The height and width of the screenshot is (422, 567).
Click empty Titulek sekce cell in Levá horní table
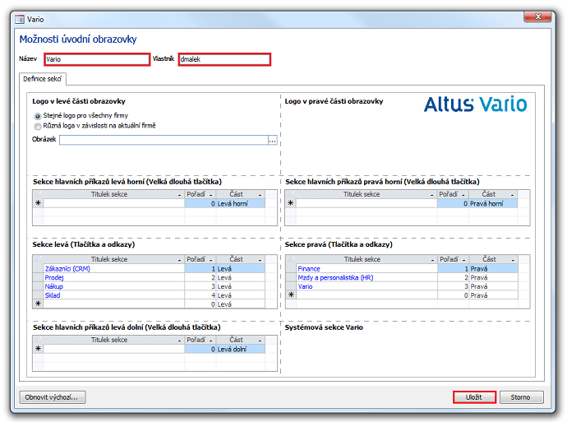tap(114, 203)
